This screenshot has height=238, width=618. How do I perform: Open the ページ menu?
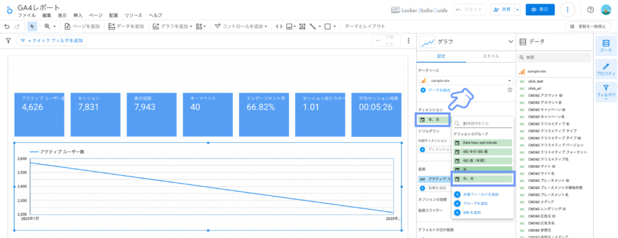click(96, 15)
